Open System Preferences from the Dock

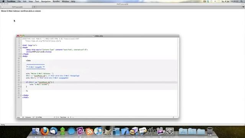170,131
